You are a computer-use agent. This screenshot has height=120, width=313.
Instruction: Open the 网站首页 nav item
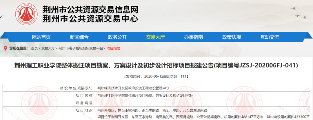coord(41,37)
